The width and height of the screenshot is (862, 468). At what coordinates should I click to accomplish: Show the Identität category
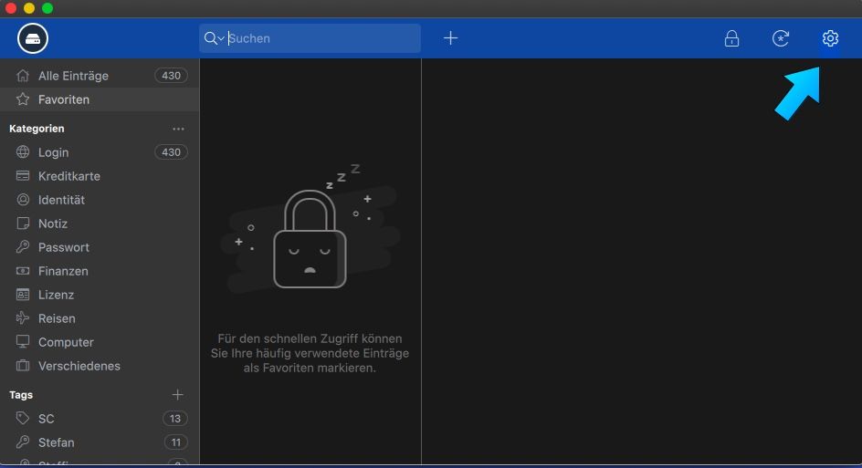(x=61, y=200)
